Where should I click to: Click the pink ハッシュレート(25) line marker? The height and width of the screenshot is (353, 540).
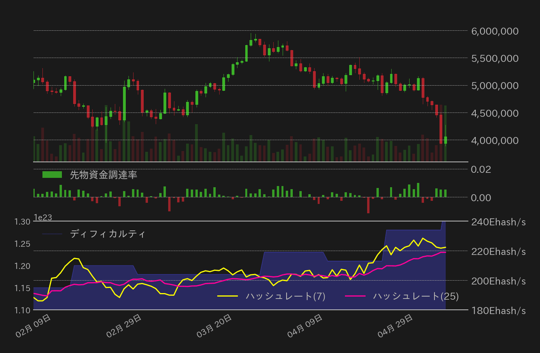pyautogui.click(x=355, y=296)
